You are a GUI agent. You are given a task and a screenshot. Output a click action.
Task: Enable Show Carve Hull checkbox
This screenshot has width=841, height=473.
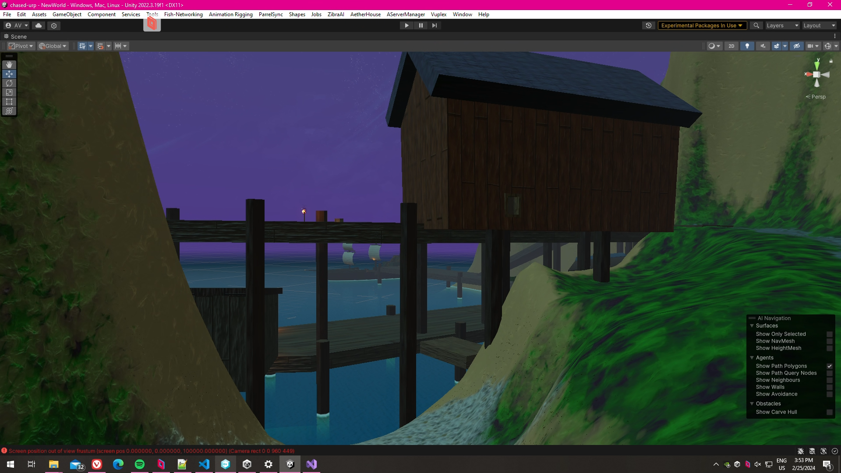(x=829, y=412)
